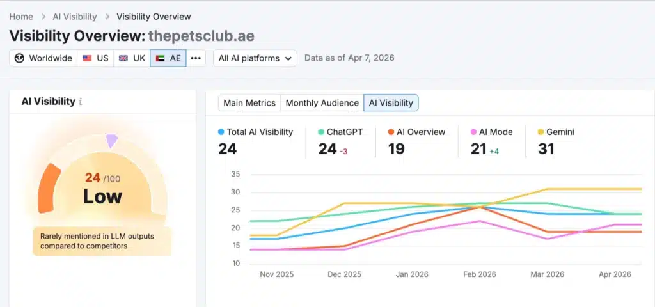Screen dimensions: 655x307
Task: Click the Apr 2026 axis label
Action: click(x=615, y=274)
